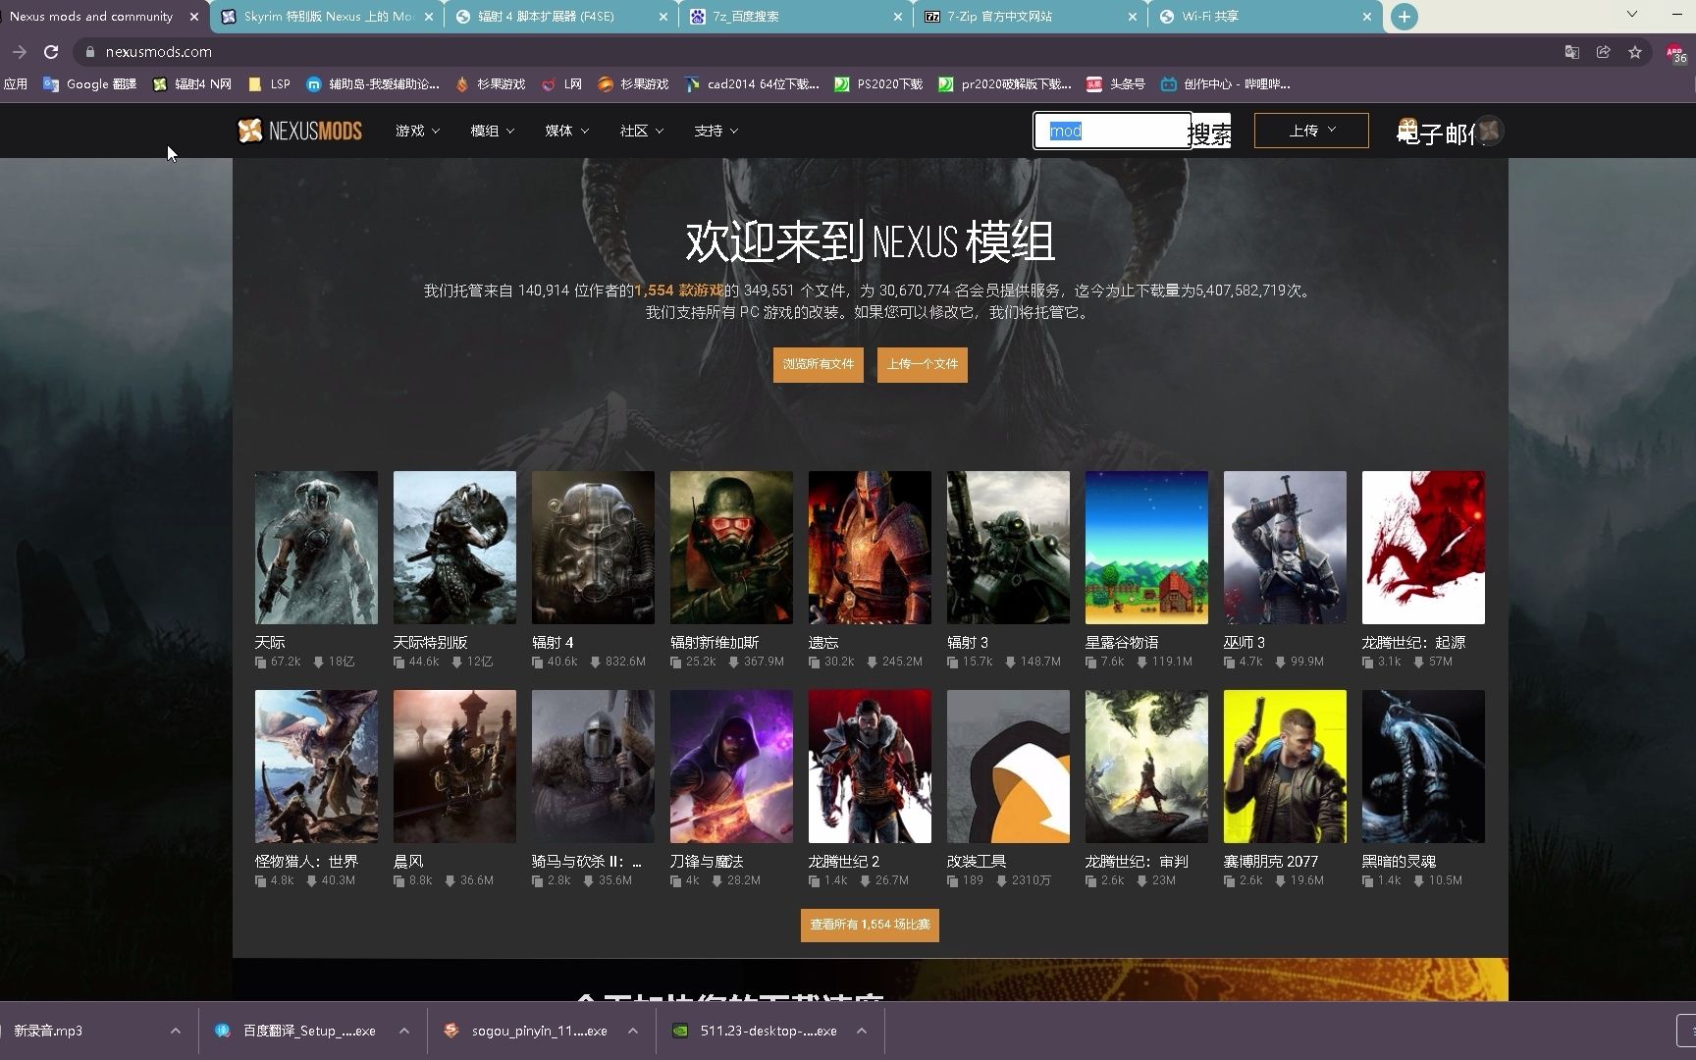Viewport: 1696px width, 1060px height.
Task: Open the 辐射4 N网 bookmark
Action: pyautogui.click(x=192, y=84)
